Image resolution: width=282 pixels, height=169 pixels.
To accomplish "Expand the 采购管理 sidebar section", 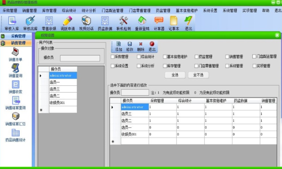I will tap(16, 36).
